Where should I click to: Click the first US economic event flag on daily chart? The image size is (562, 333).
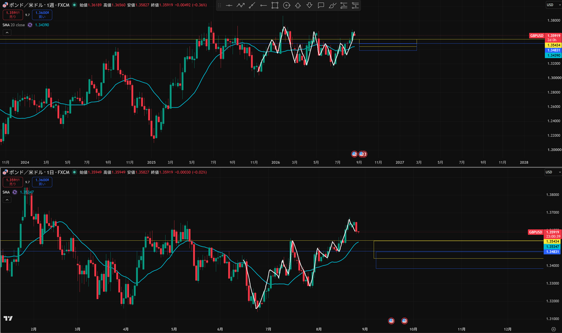(x=391, y=321)
